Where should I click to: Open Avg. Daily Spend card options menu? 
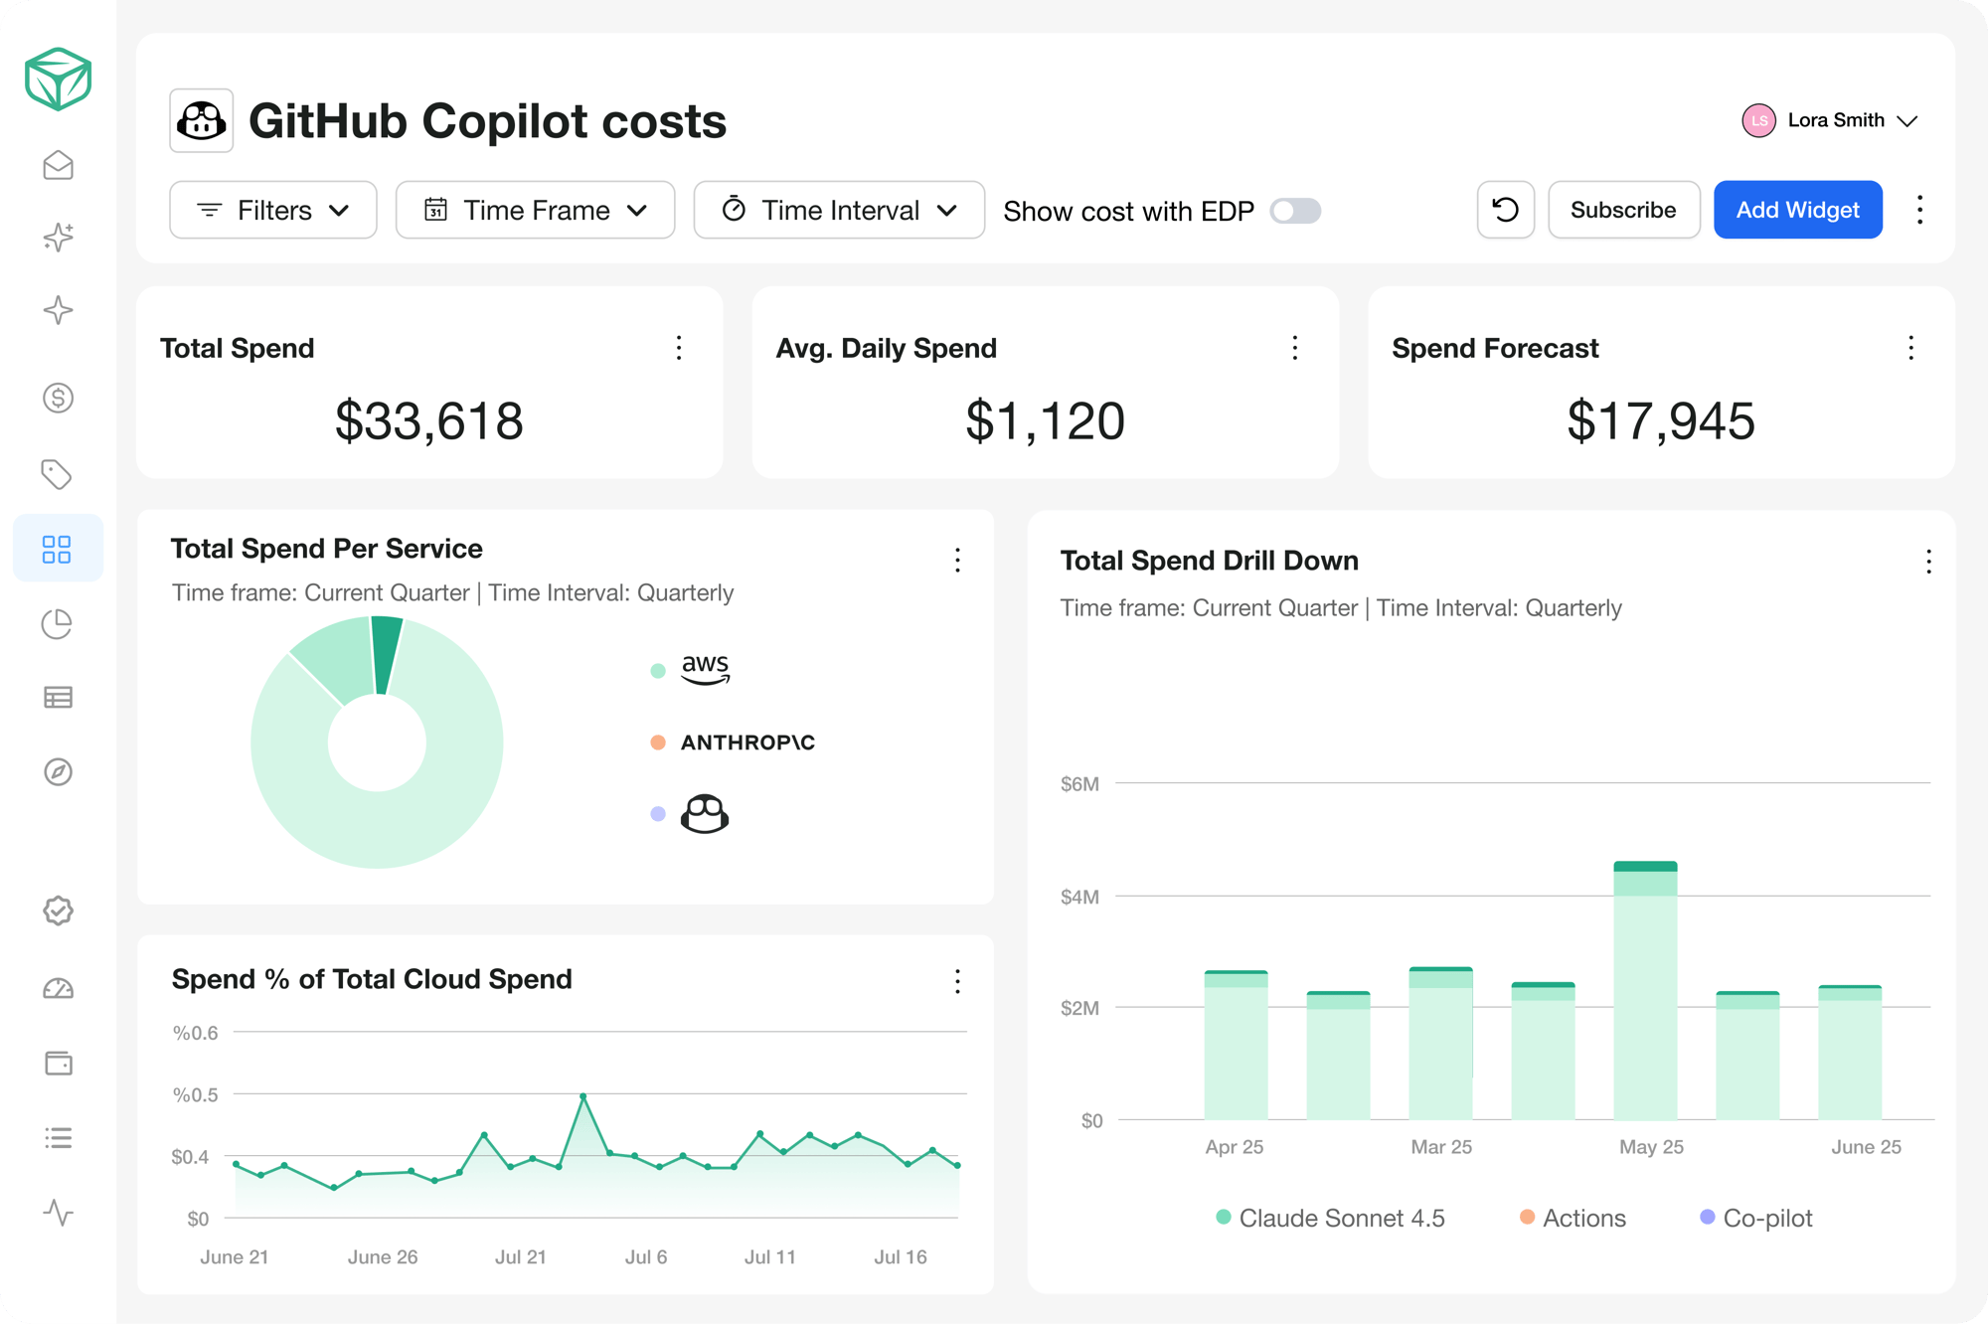tap(1294, 348)
